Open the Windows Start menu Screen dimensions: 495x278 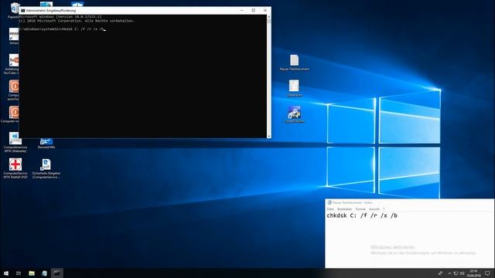[6, 273]
